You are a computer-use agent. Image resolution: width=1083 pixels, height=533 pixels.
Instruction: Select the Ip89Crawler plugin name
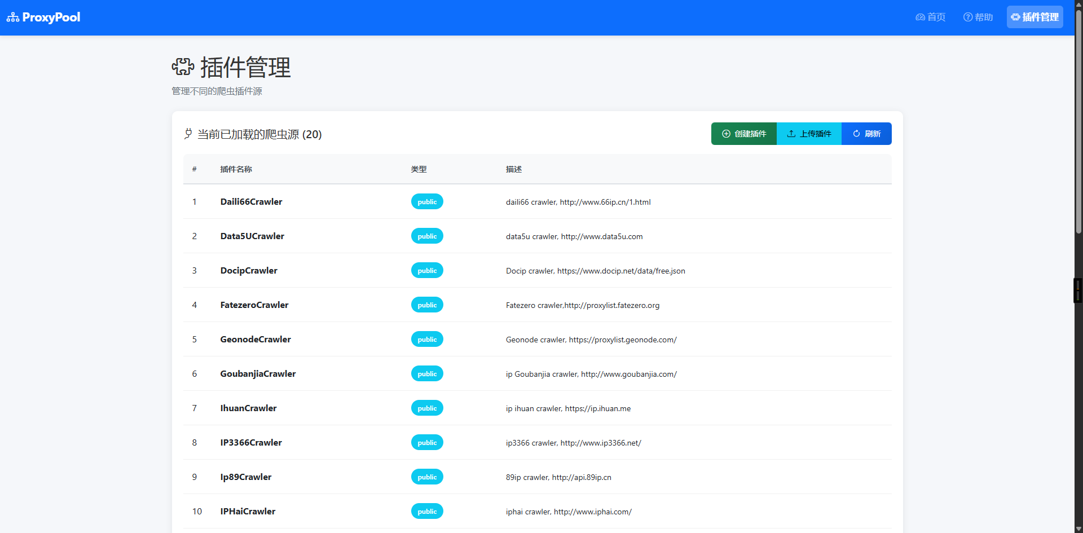coord(246,477)
